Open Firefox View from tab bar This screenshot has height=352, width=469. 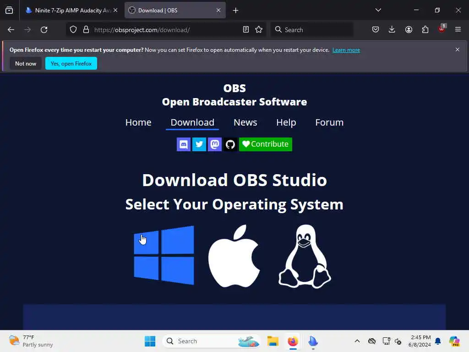click(x=9, y=11)
